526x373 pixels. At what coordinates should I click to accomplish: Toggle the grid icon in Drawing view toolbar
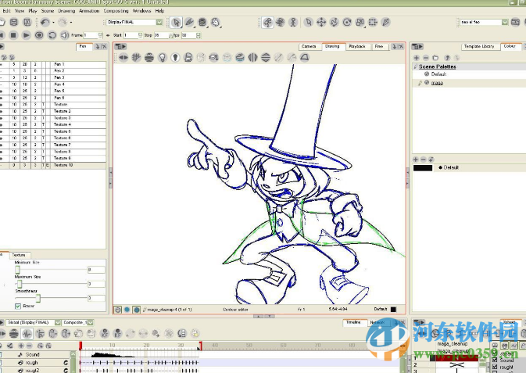(136, 57)
